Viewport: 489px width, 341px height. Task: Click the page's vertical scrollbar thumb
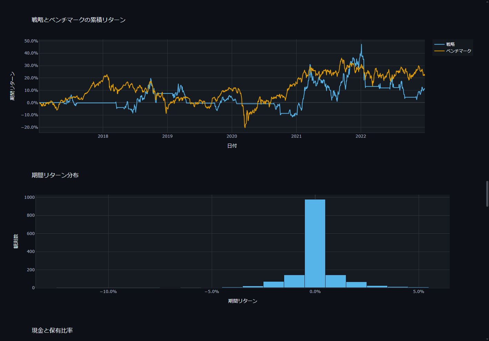point(487,194)
